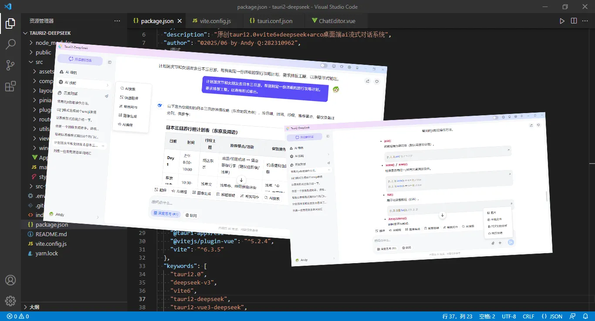This screenshot has height=321, width=595.
Task: Open the editor's more actions ellipsis
Action: coord(585,21)
